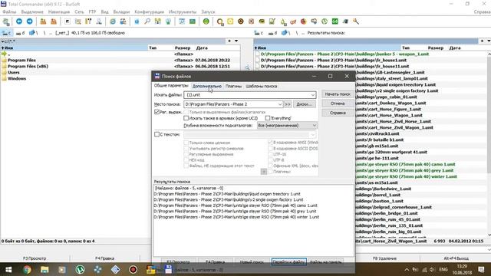Open the 'Файлы' menu

(x=9, y=12)
